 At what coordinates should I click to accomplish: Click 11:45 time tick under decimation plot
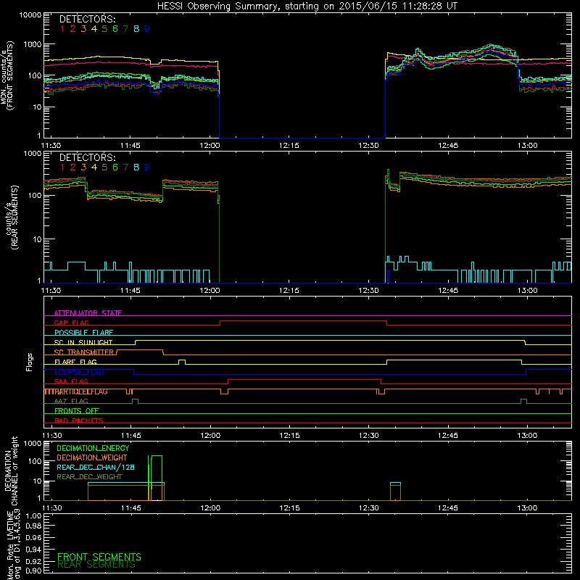[x=131, y=507]
